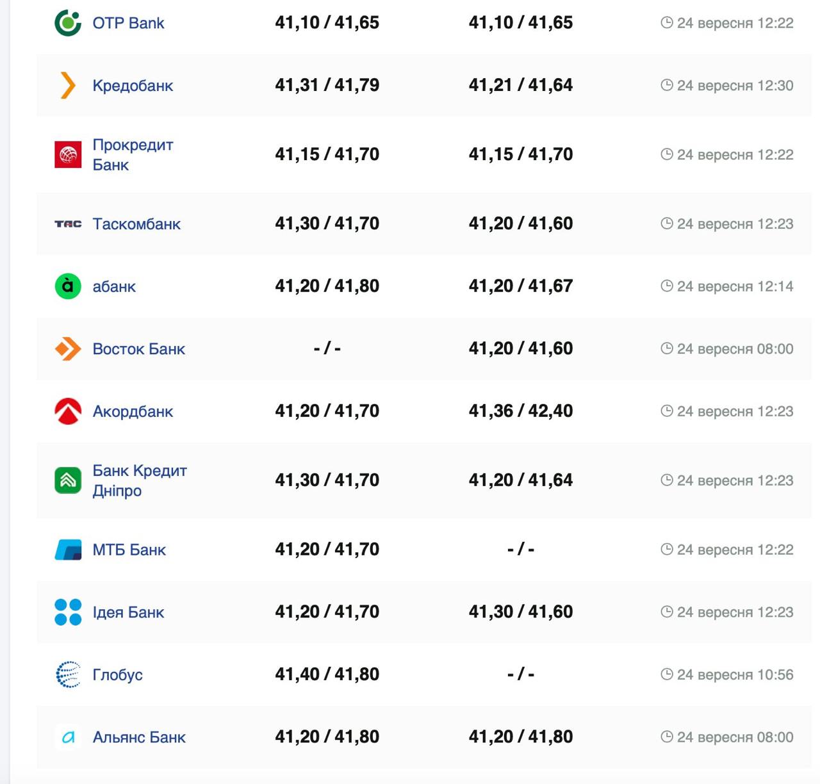Image resolution: width=820 pixels, height=784 pixels.
Task: Click the OTP Bank logo icon
Action: 68,23
